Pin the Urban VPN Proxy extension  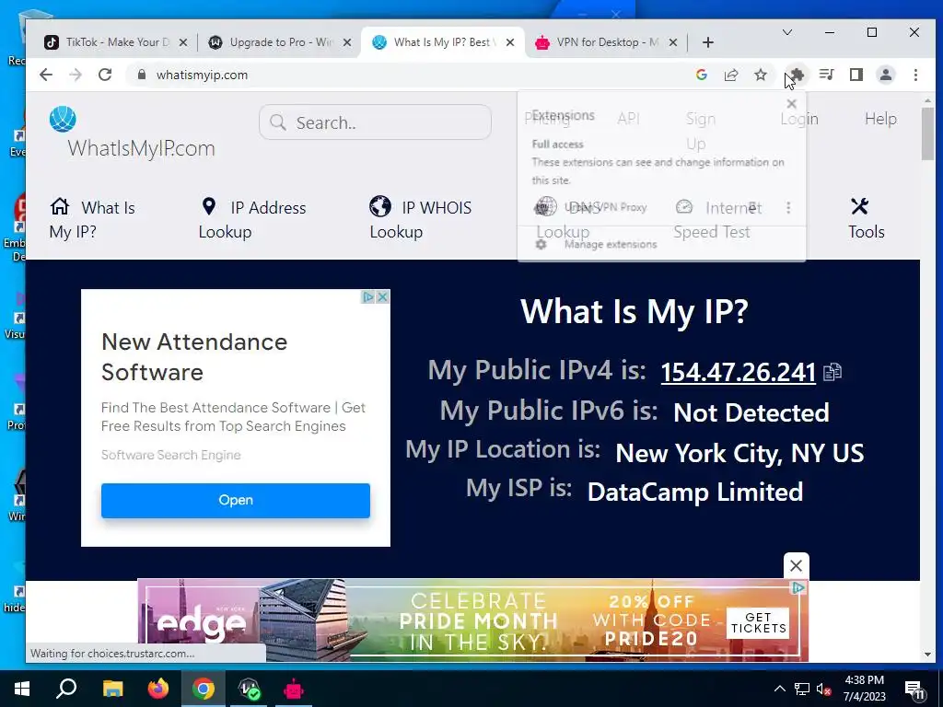tap(752, 207)
